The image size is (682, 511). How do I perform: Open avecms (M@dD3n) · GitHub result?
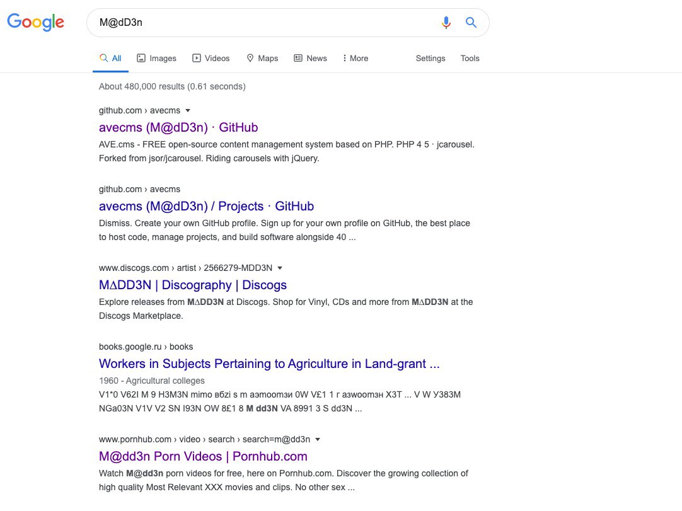178,127
